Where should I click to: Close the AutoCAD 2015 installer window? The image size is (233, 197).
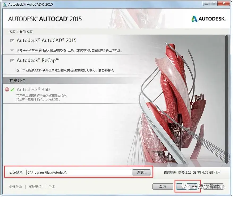click(224, 3)
